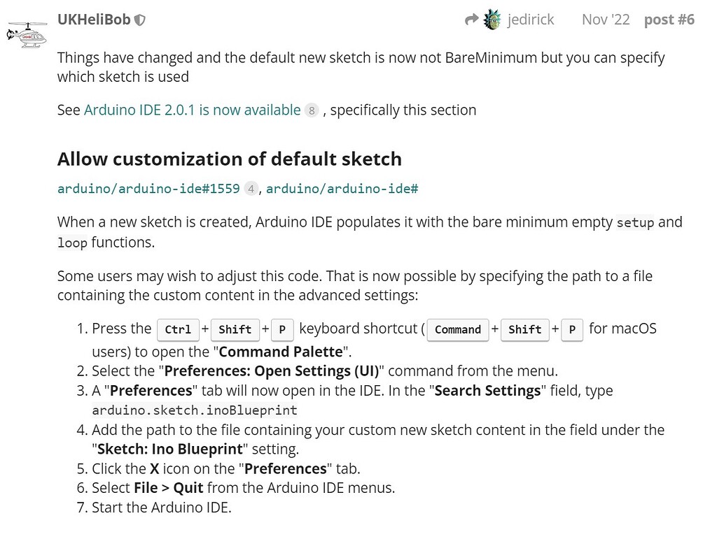717x539 pixels.
Task: Click the reply arrow icon
Action: click(471, 20)
